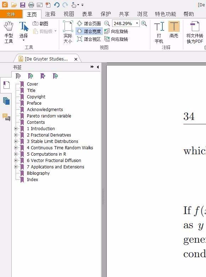Go to the Pareto random variable bookmark

point(49,116)
